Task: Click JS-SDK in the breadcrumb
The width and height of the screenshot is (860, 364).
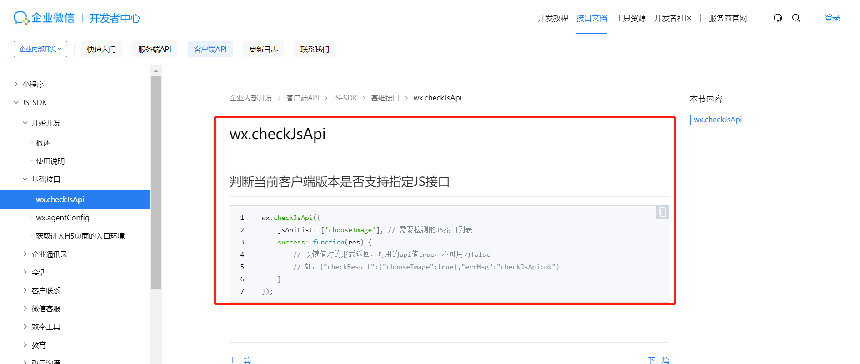Action: [x=345, y=98]
